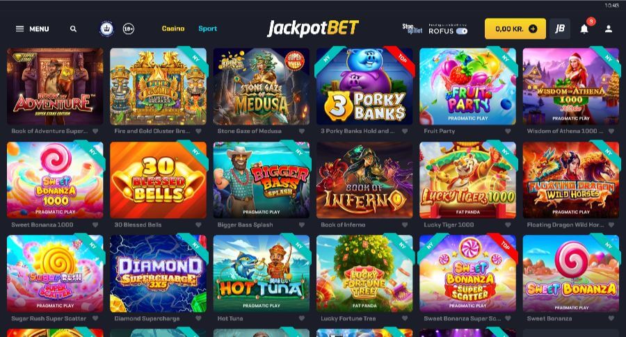626x337 pixels.
Task: Open the Diamond Supercharge game thumbnail
Action: coord(158,274)
